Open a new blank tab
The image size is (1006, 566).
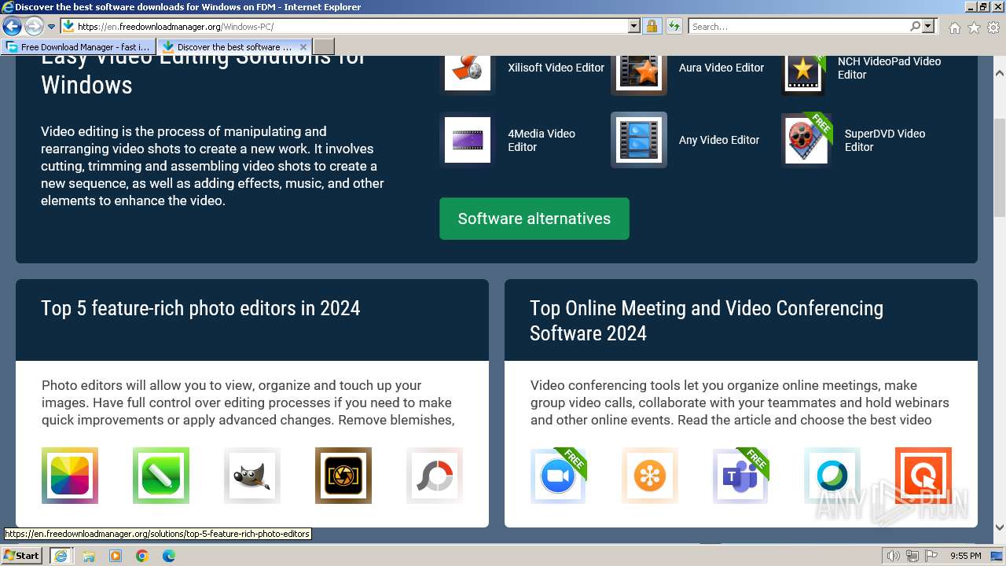tap(324, 47)
